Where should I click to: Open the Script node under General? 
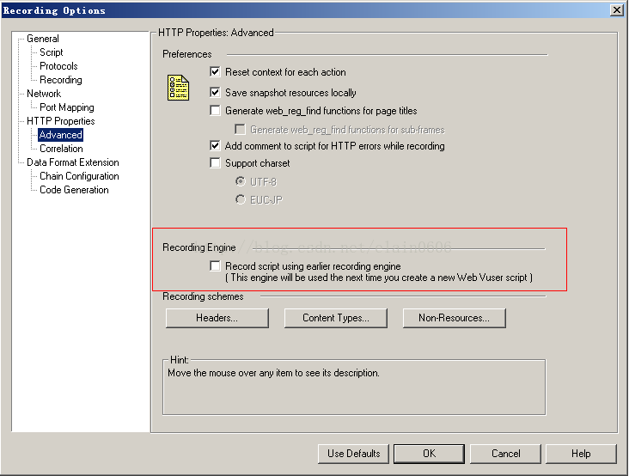(x=52, y=52)
